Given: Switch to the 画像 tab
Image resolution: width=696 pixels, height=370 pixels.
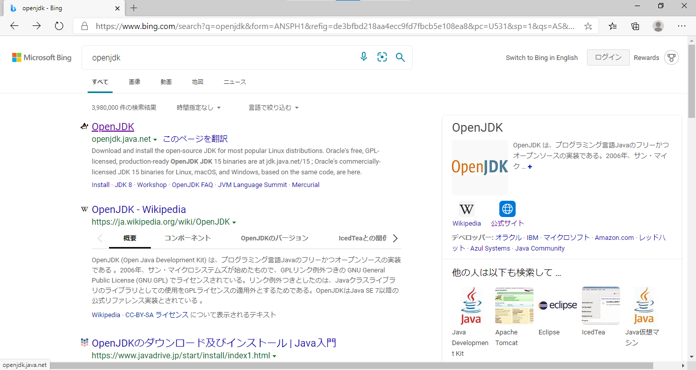Looking at the screenshot, I should point(135,82).
